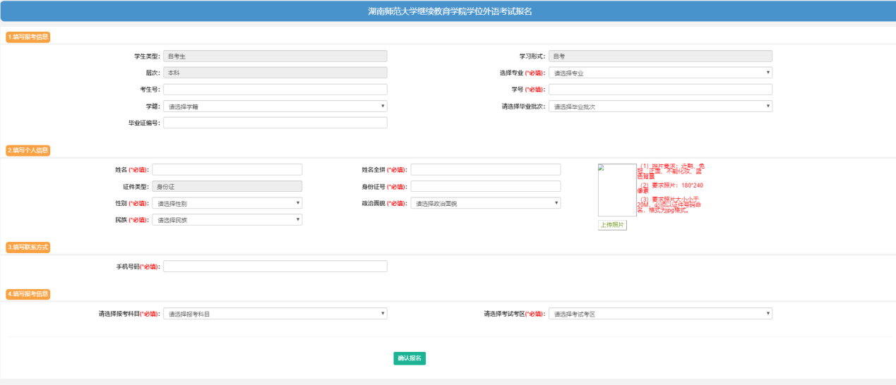The height and width of the screenshot is (385, 896).
Task: Focus the 学号 input field
Action: point(660,90)
